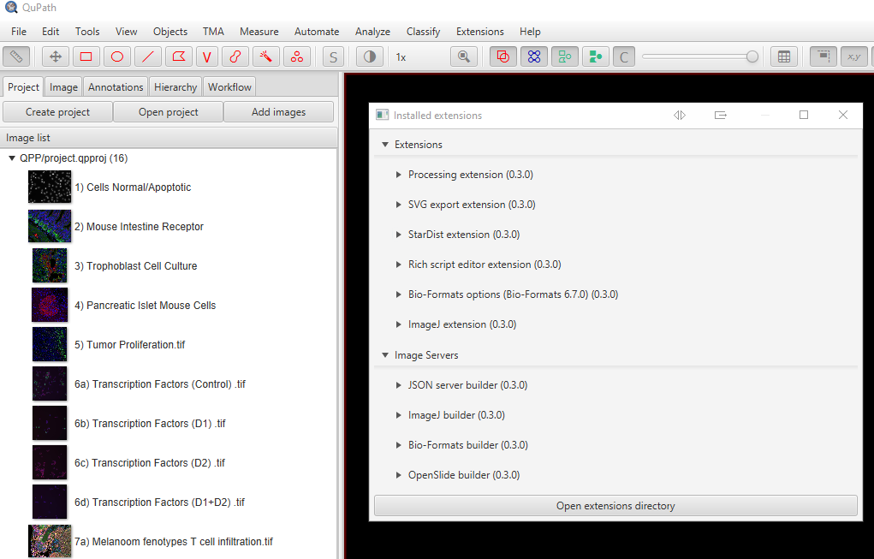The height and width of the screenshot is (559, 874).
Task: Expand StarDist extension entry
Action: pyautogui.click(x=399, y=235)
